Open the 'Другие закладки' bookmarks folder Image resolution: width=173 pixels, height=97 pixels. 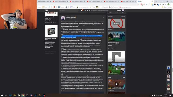click(x=167, y=7)
